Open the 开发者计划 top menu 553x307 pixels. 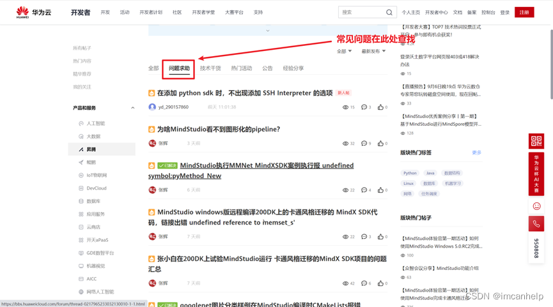151,12
